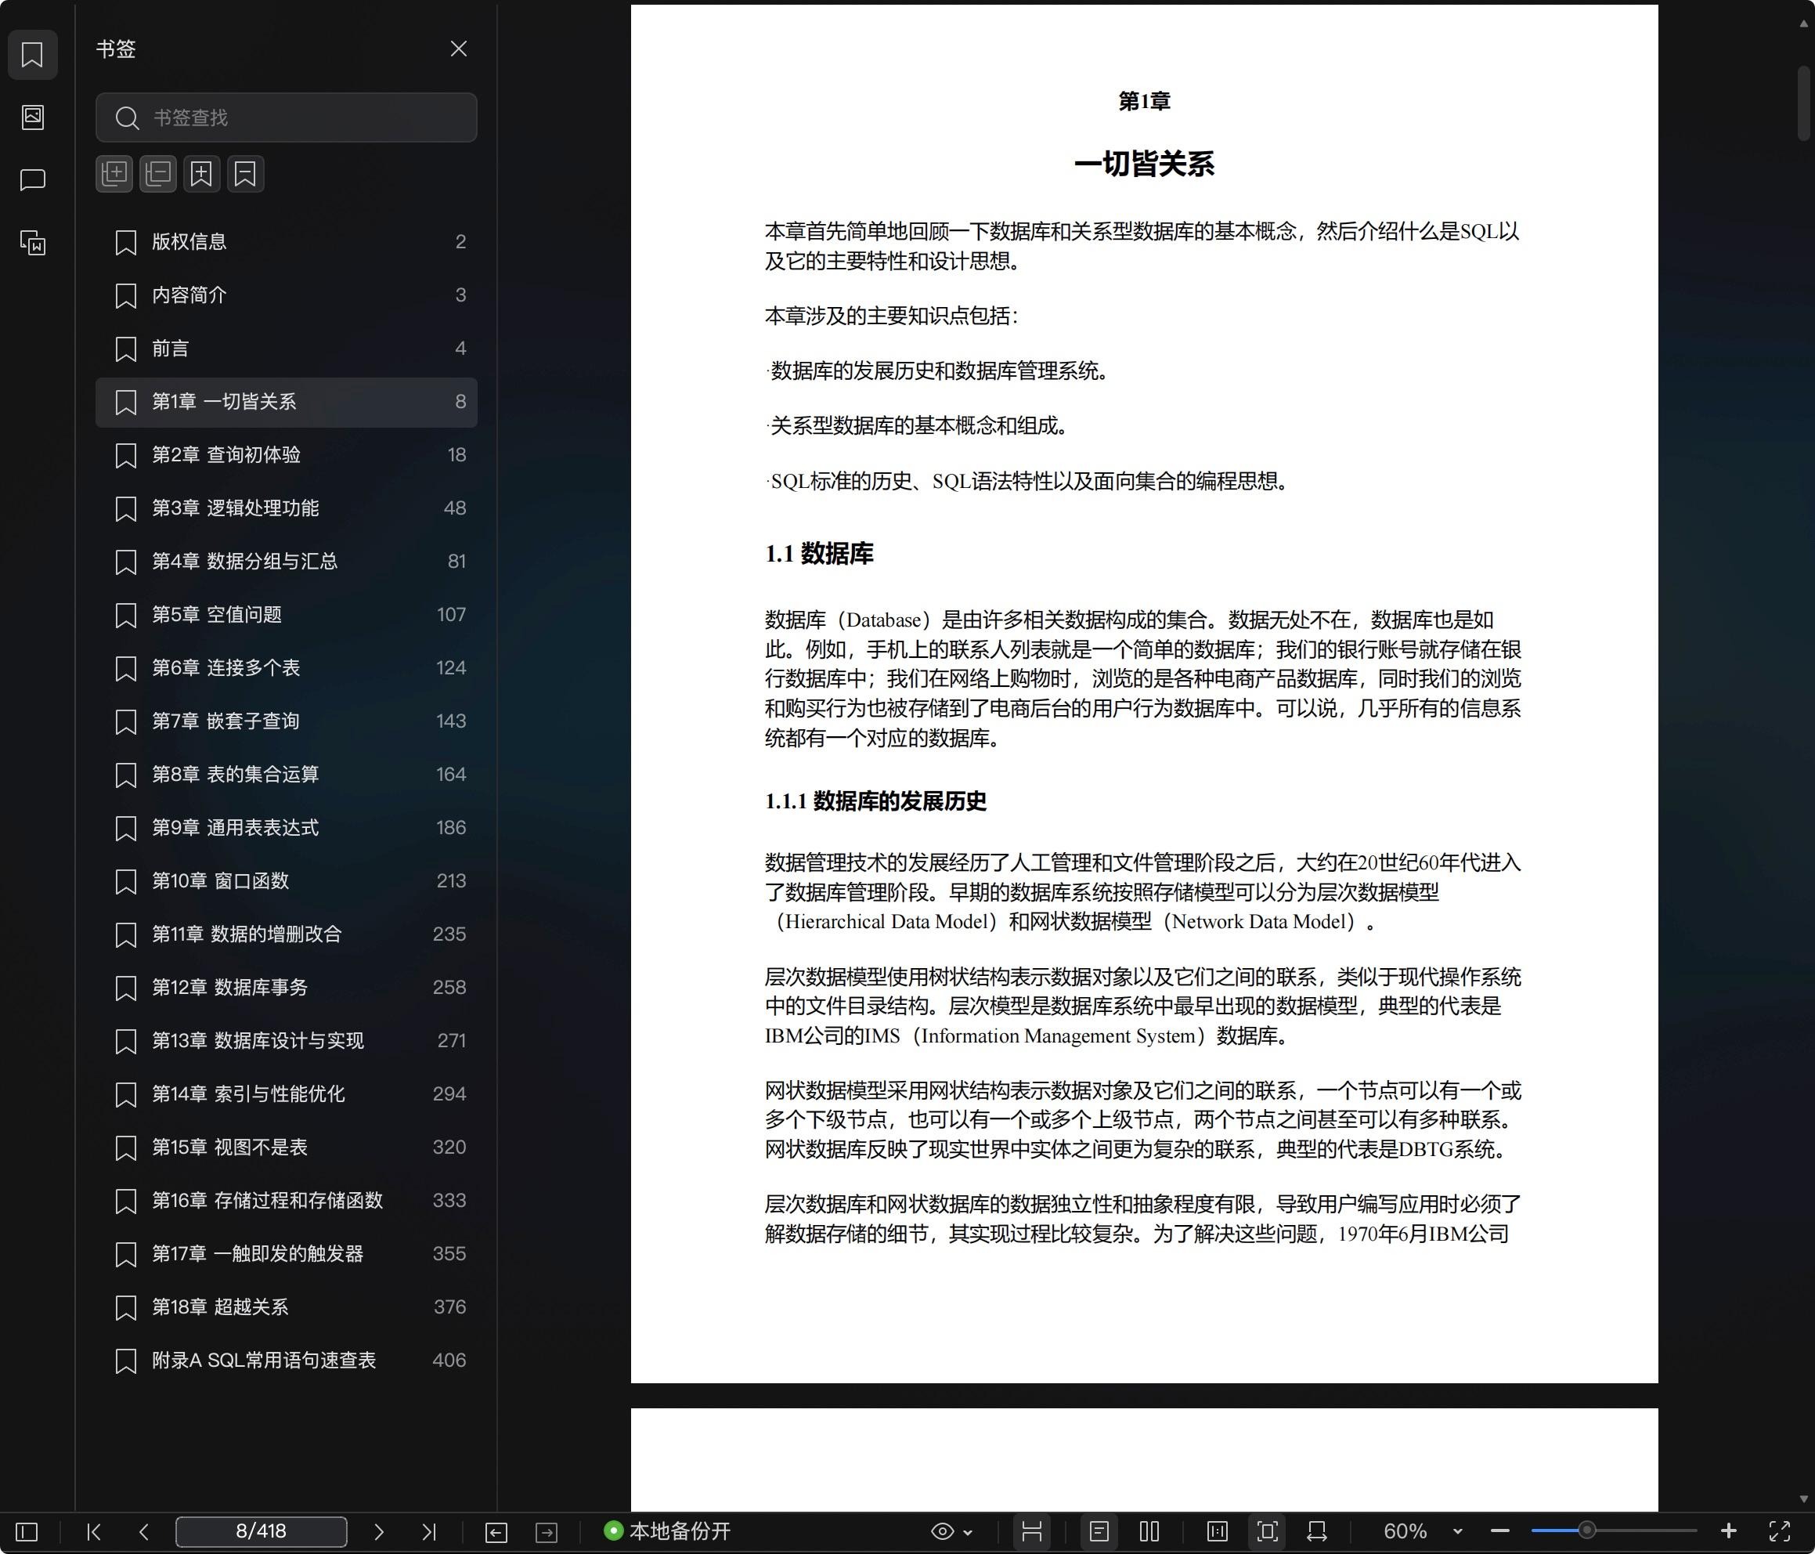Open the eye-protection mode dropdown

[x=951, y=1531]
